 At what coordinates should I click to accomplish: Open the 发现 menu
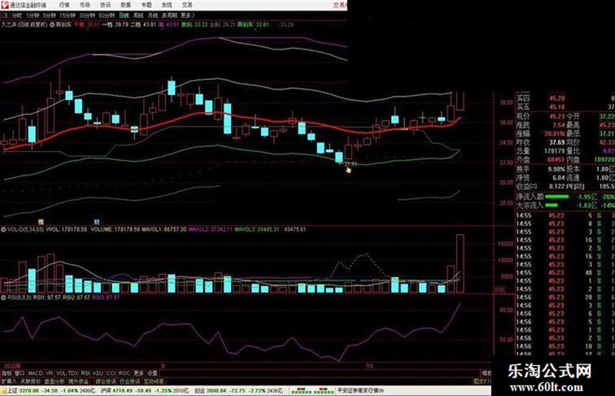tap(167, 5)
